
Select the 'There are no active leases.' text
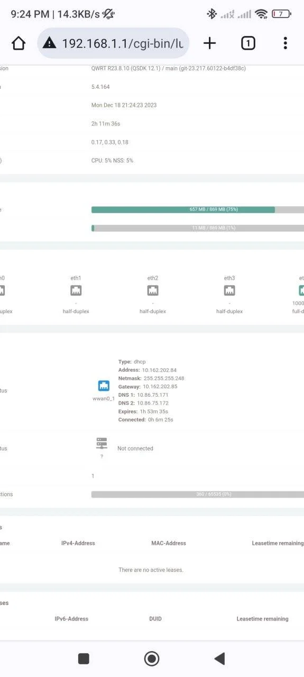[151, 570]
